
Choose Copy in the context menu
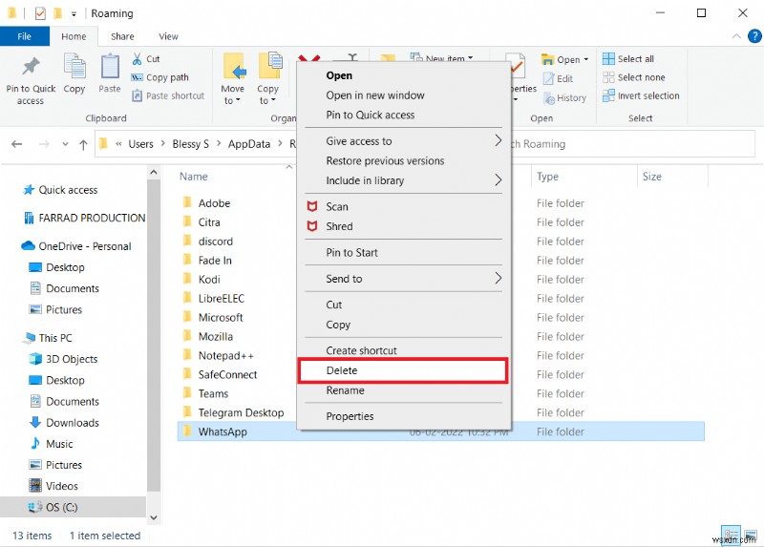tap(403, 325)
